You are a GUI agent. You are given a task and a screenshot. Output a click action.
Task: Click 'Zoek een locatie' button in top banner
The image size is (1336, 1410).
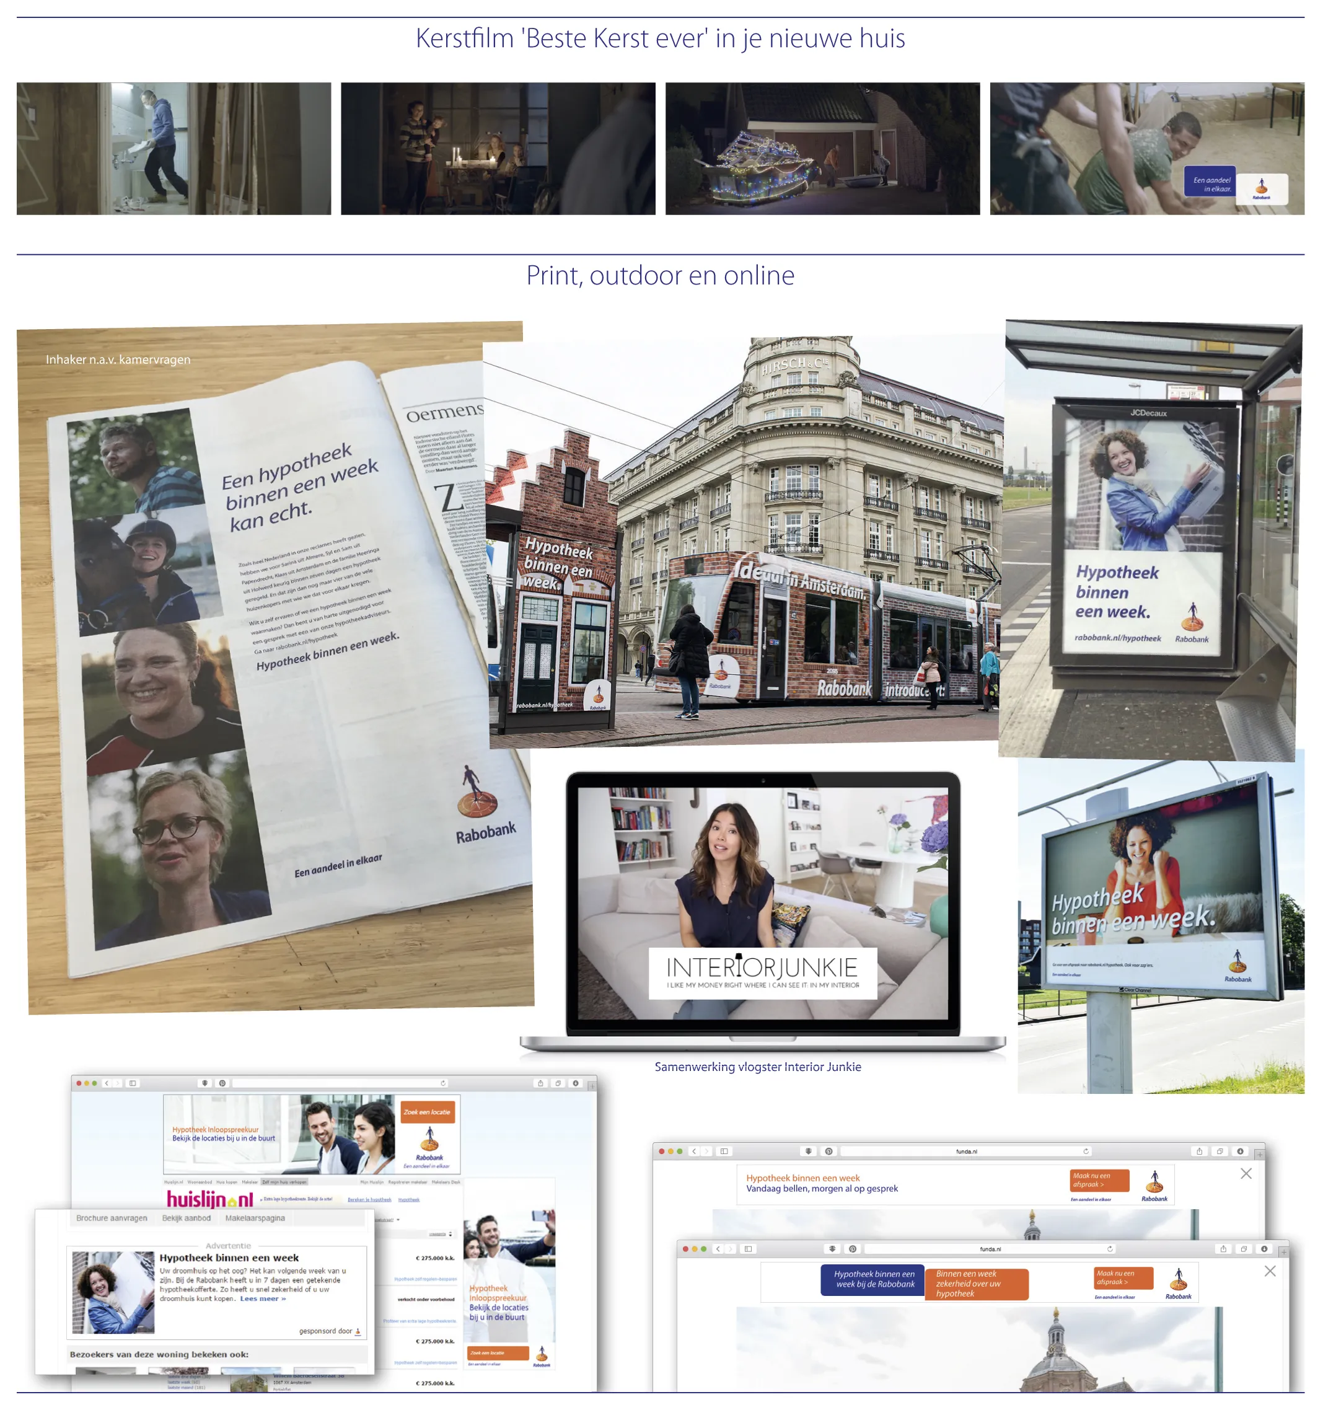[428, 1113]
